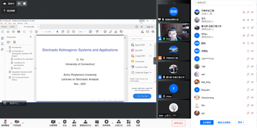Screen dimensions: 257x128
Task: Click the 管理成员 manage members icon
Action: tap(85, 122)
